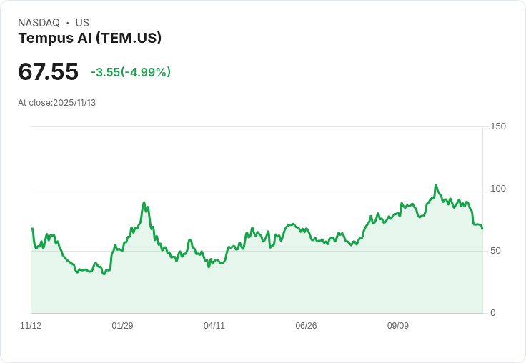Click the last data point of the price line
The width and height of the screenshot is (526, 363).
click(x=482, y=229)
